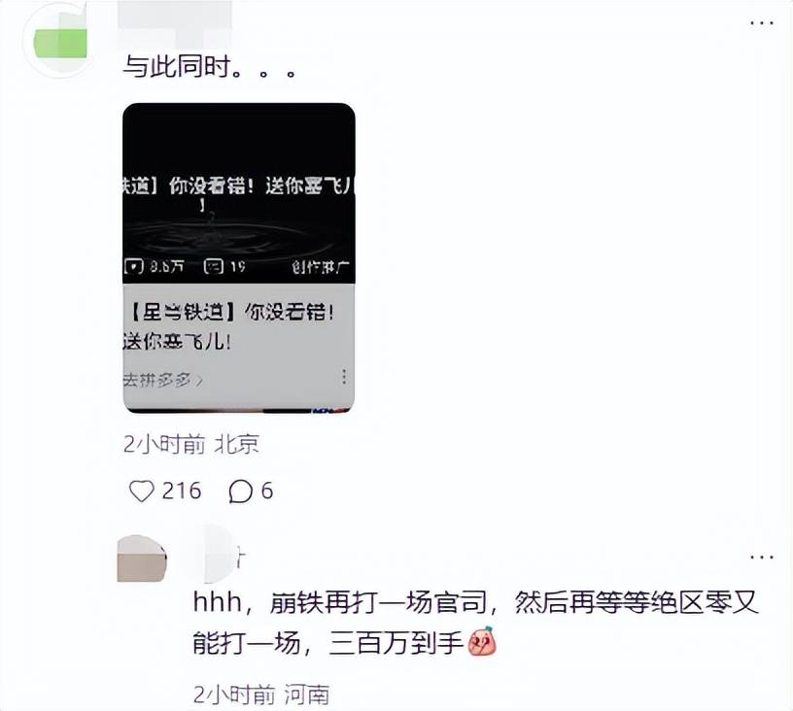Click the reply text about 崩铁 lawsuit
The width and height of the screenshot is (793, 711).
coord(475,623)
